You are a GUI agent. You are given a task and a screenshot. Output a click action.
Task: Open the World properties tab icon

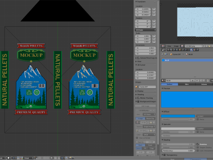pos(177,50)
